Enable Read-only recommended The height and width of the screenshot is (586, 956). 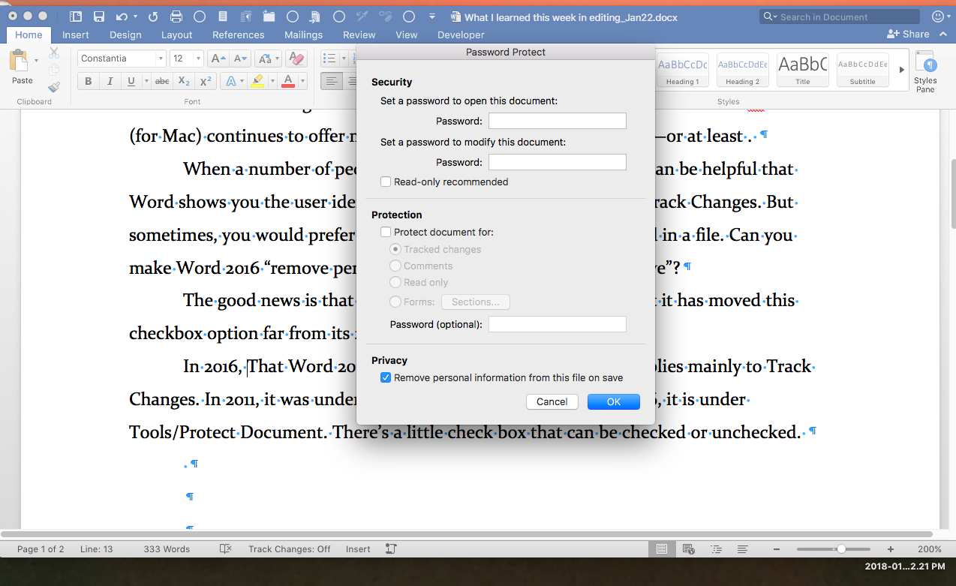[385, 182]
